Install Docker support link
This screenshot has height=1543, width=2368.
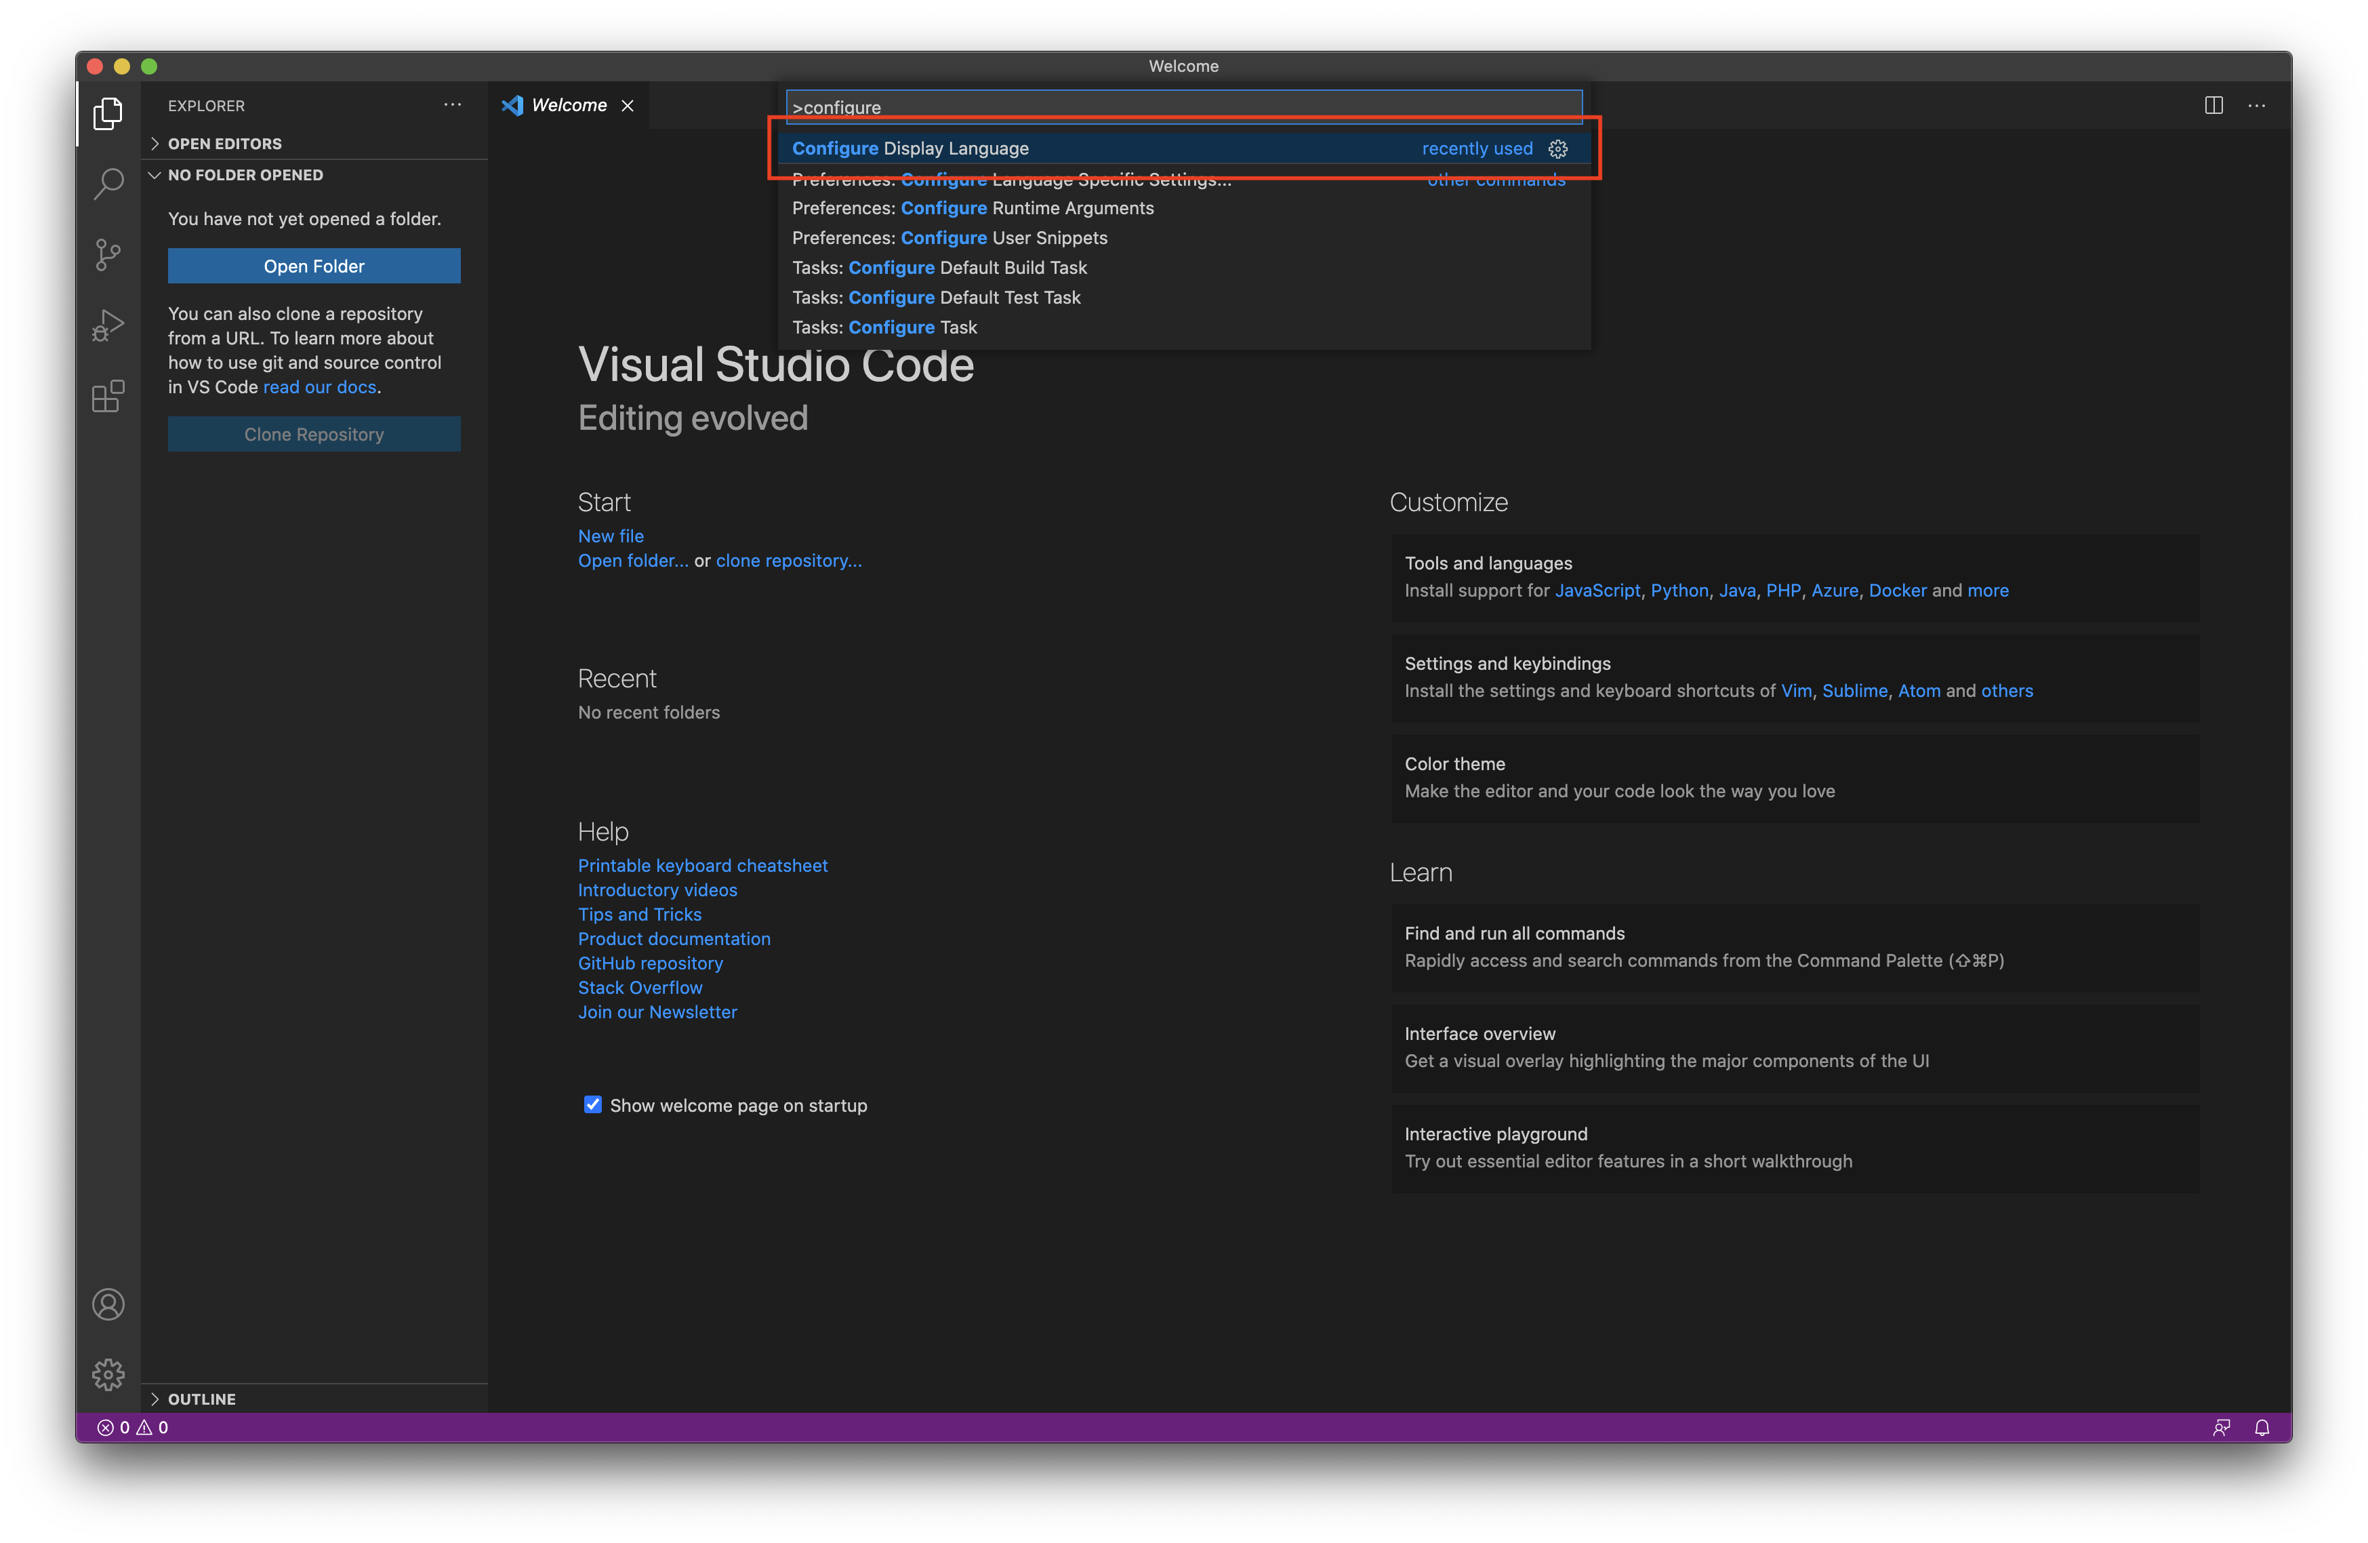click(1898, 590)
